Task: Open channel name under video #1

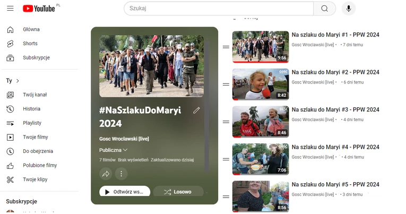Action: (x=313, y=45)
